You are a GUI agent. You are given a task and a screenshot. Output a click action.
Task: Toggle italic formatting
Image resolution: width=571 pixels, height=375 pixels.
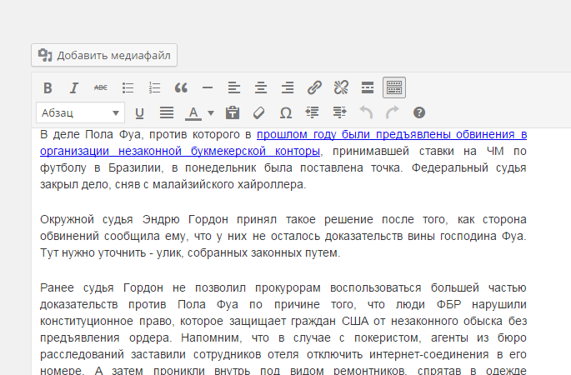pos(73,87)
